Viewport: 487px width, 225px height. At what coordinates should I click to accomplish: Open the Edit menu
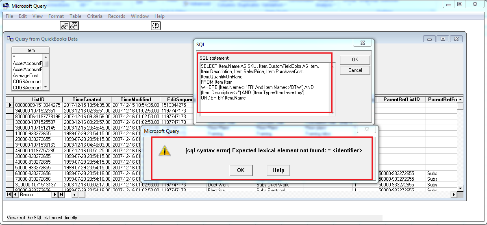click(23, 16)
